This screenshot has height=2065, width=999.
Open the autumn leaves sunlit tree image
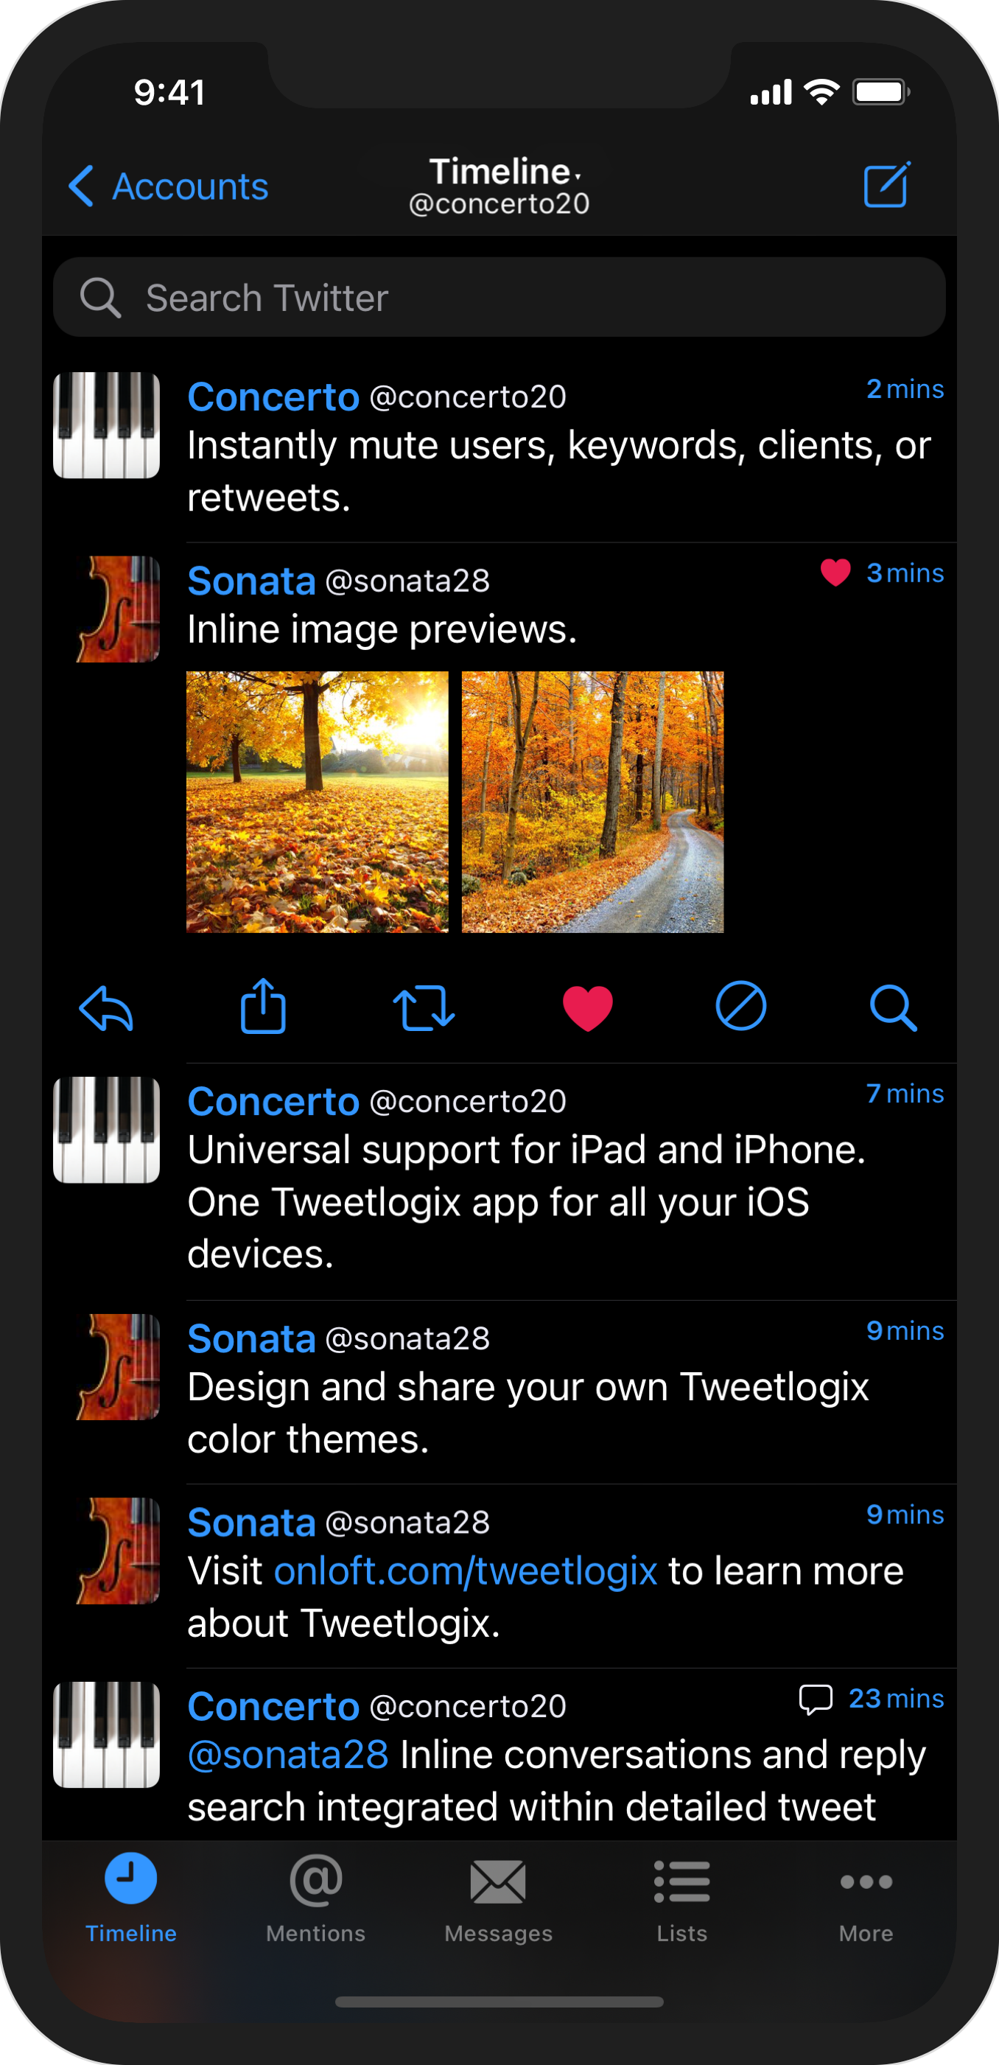(318, 802)
